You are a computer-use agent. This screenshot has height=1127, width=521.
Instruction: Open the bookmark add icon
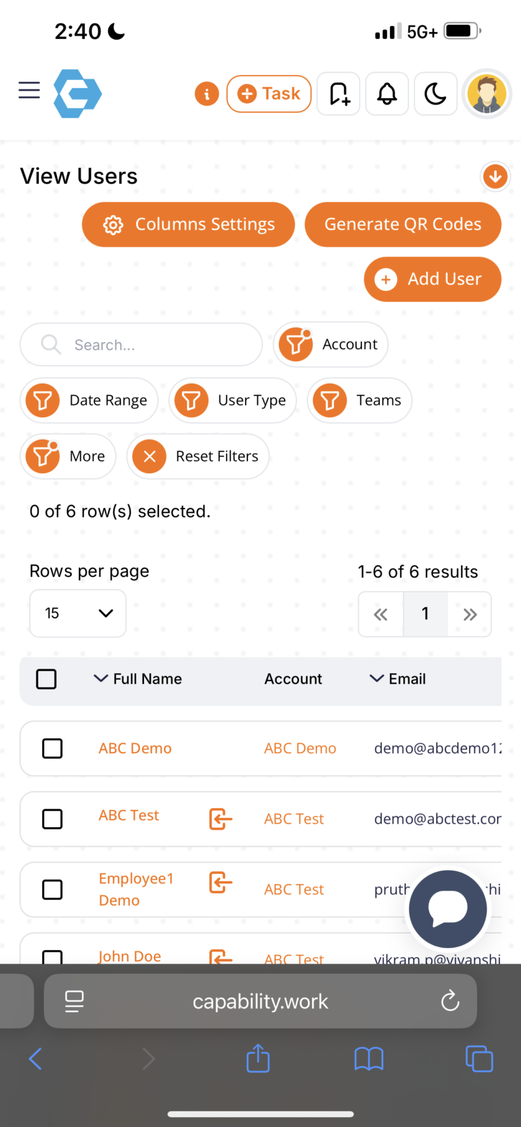point(339,94)
